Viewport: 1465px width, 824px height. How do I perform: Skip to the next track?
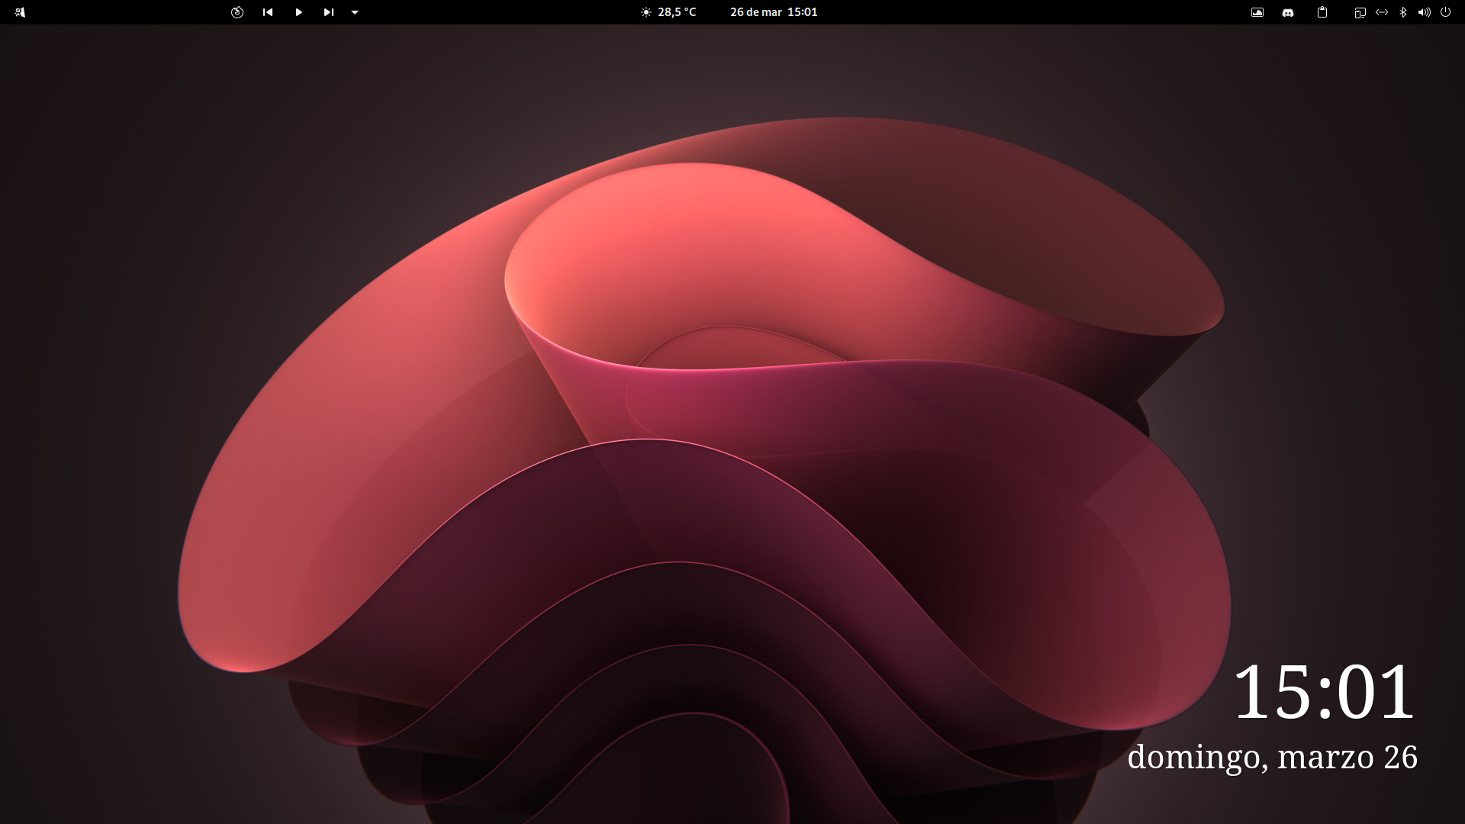329,12
